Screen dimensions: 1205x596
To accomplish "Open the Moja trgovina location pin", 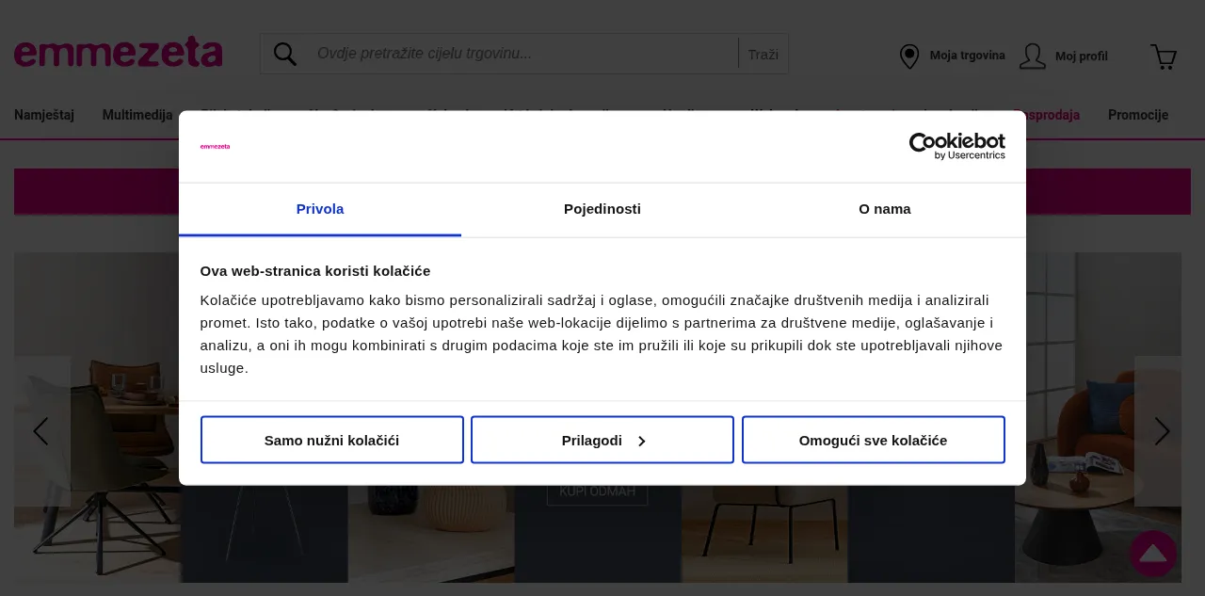I will (909, 56).
